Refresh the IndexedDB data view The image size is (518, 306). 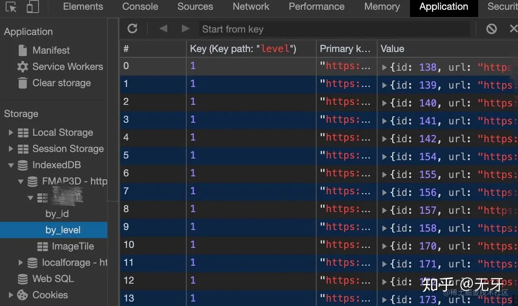click(132, 28)
